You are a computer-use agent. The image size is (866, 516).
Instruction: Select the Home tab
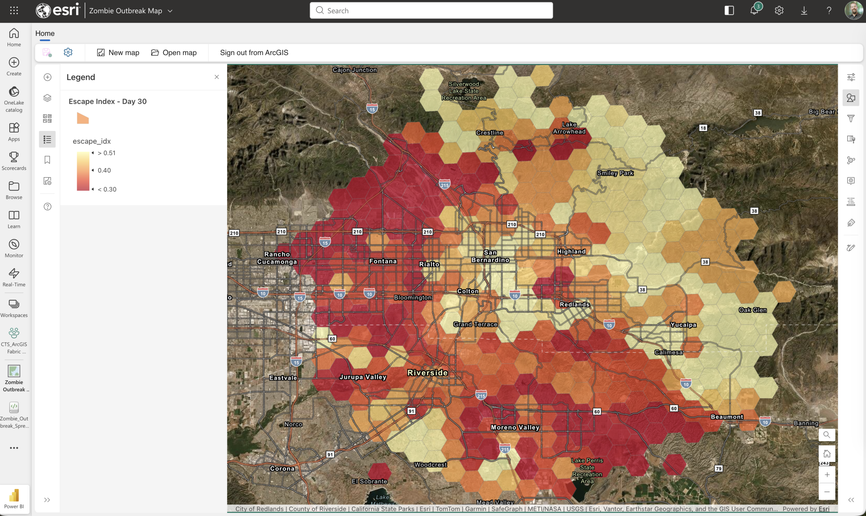click(x=45, y=33)
